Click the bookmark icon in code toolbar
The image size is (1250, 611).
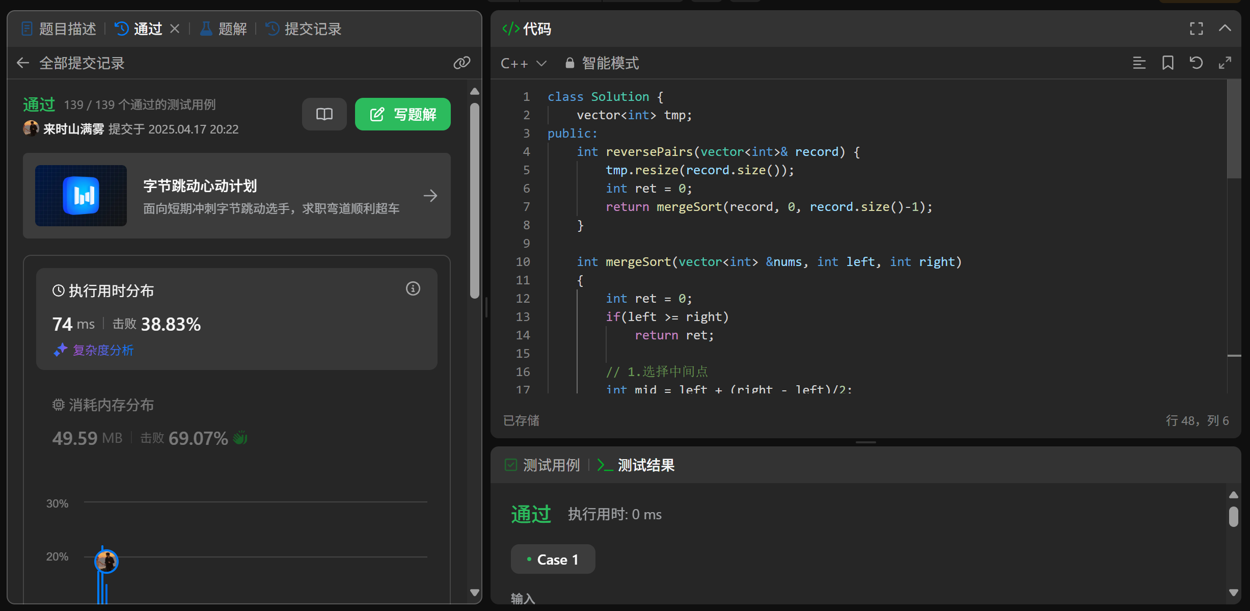tap(1167, 63)
